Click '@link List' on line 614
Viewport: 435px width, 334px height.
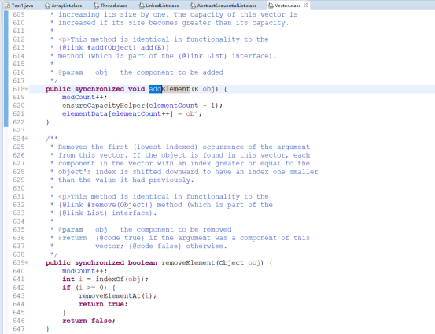click(x=202, y=56)
